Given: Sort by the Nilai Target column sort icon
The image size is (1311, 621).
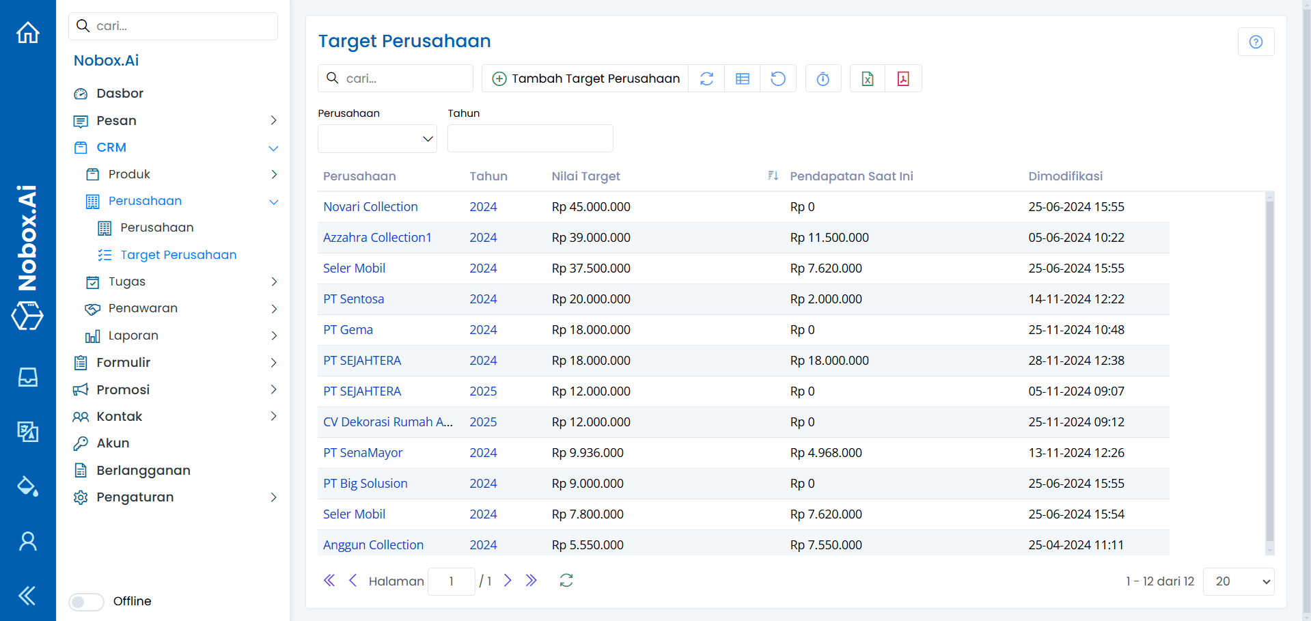Looking at the screenshot, I should [x=773, y=176].
